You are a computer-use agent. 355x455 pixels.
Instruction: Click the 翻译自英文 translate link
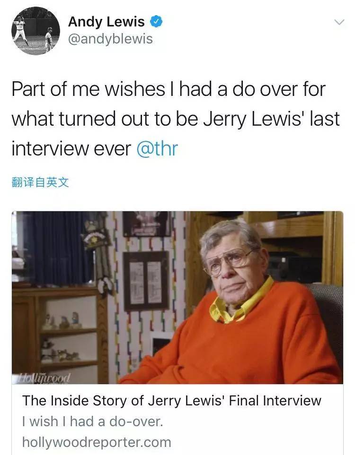point(40,182)
